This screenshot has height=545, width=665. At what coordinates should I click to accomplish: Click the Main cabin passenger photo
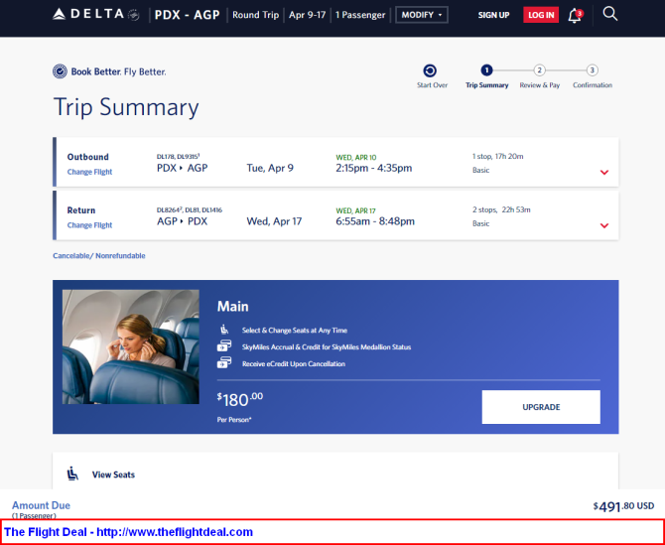pos(131,346)
